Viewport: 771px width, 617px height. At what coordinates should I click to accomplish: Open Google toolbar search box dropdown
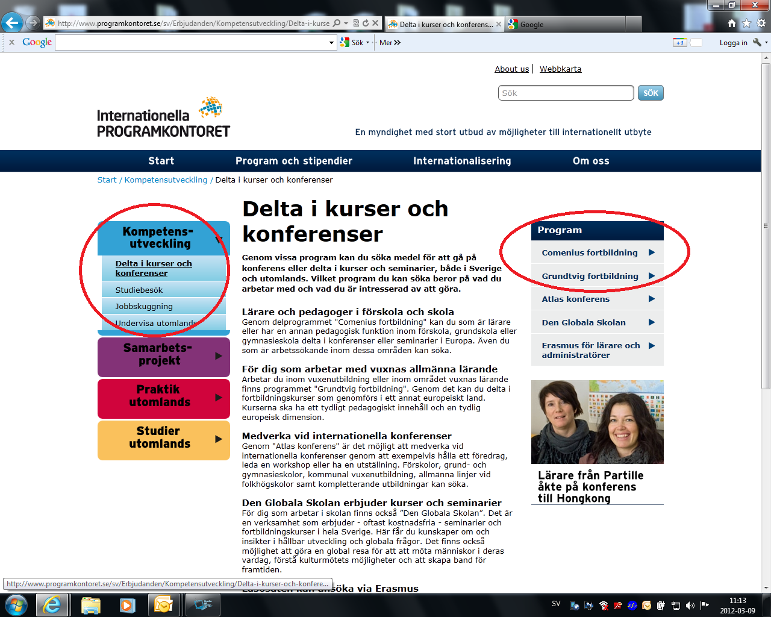point(331,43)
